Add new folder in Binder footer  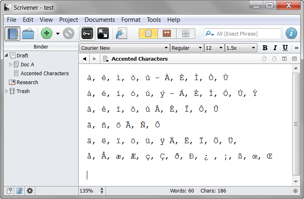(19, 191)
